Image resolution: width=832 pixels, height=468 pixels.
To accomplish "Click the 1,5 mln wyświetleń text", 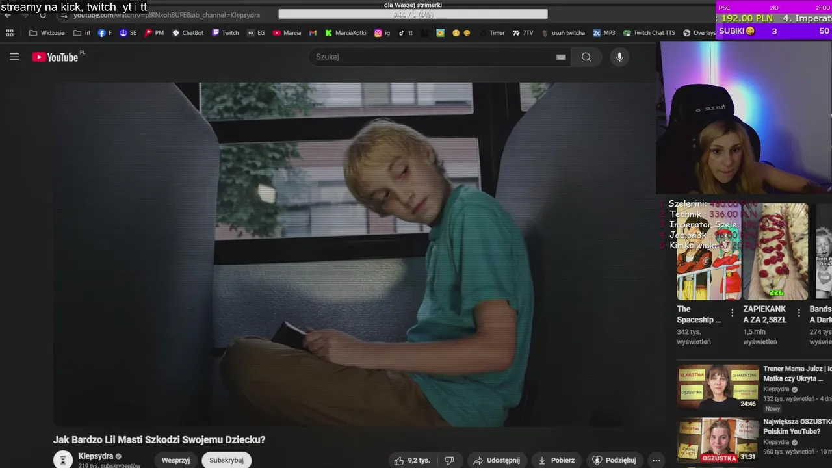I will 760,337.
